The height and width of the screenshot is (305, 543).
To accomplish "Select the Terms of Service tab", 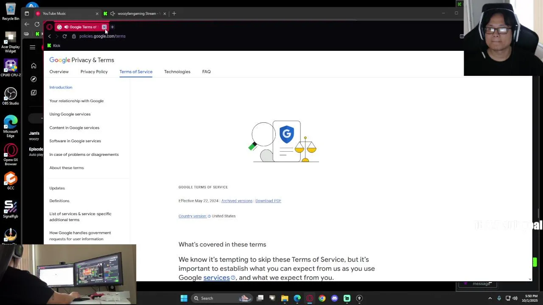I will click(x=136, y=72).
